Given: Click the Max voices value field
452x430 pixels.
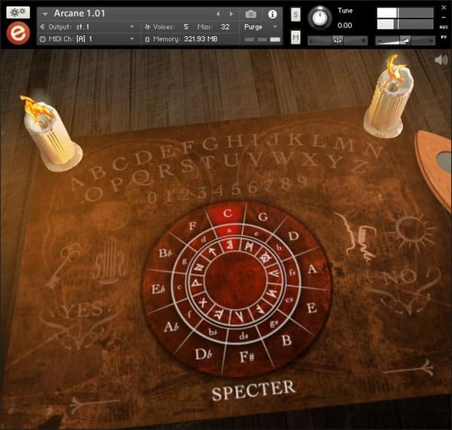Looking at the screenshot, I should [225, 26].
